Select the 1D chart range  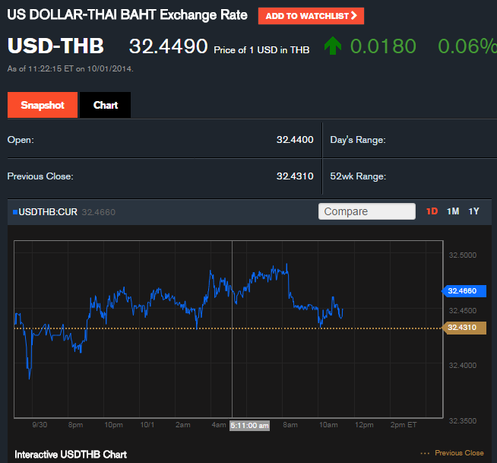(432, 211)
